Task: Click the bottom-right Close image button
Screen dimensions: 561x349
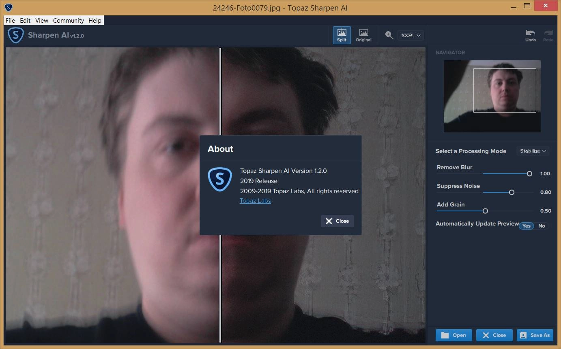Action: [x=494, y=335]
